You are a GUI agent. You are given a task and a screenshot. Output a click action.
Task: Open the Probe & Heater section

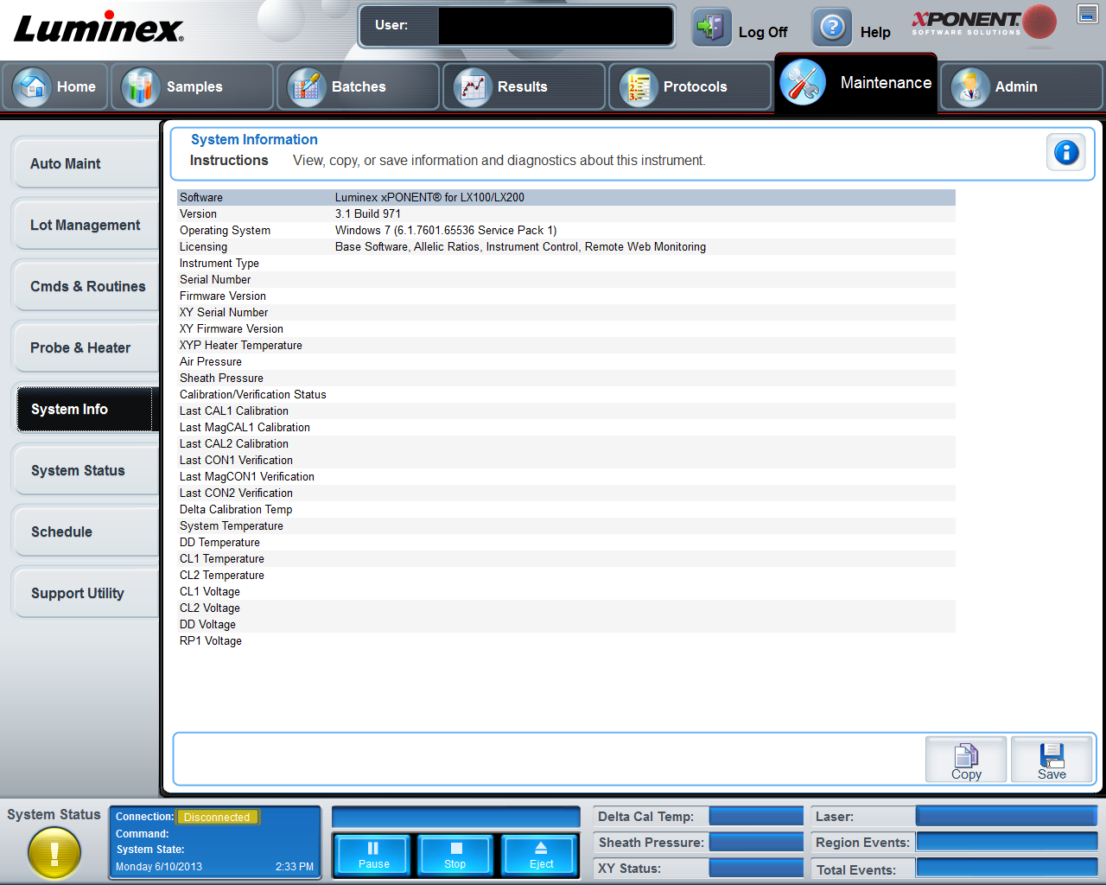tap(85, 347)
